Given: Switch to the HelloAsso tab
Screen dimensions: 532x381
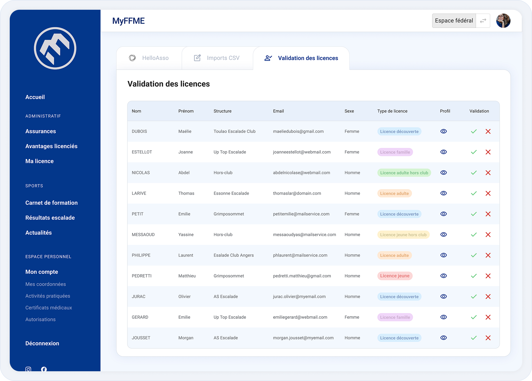Looking at the screenshot, I should [149, 58].
